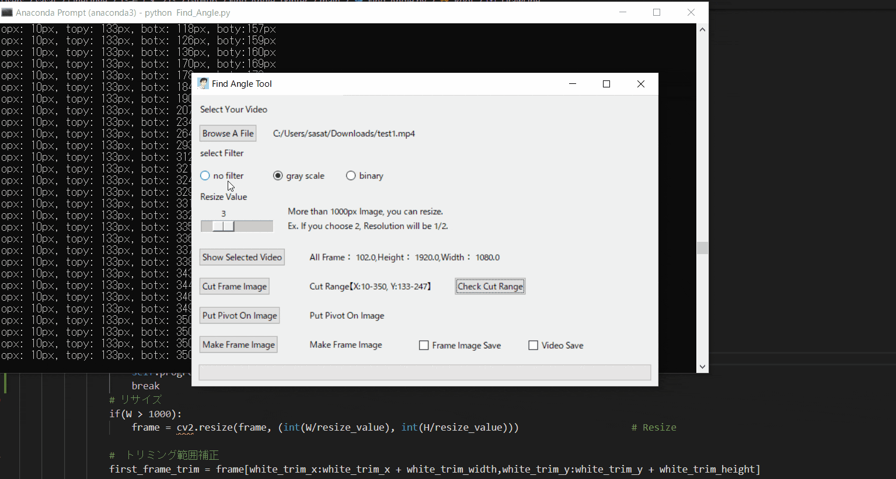896x479 pixels.
Task: Click the file path test1.mp4 text
Action: coord(344,133)
